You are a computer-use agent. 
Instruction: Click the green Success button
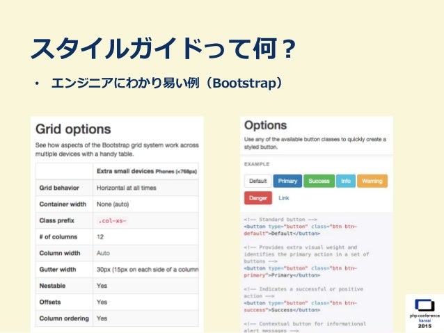click(319, 181)
